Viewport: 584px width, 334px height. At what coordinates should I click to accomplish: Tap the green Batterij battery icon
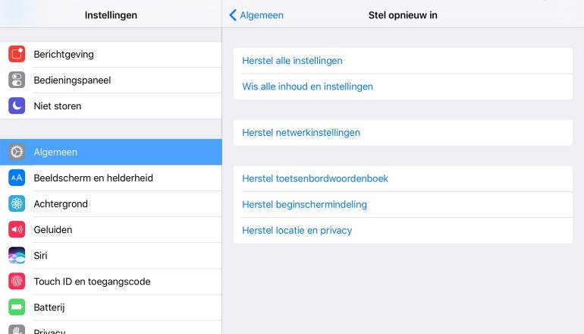click(17, 307)
